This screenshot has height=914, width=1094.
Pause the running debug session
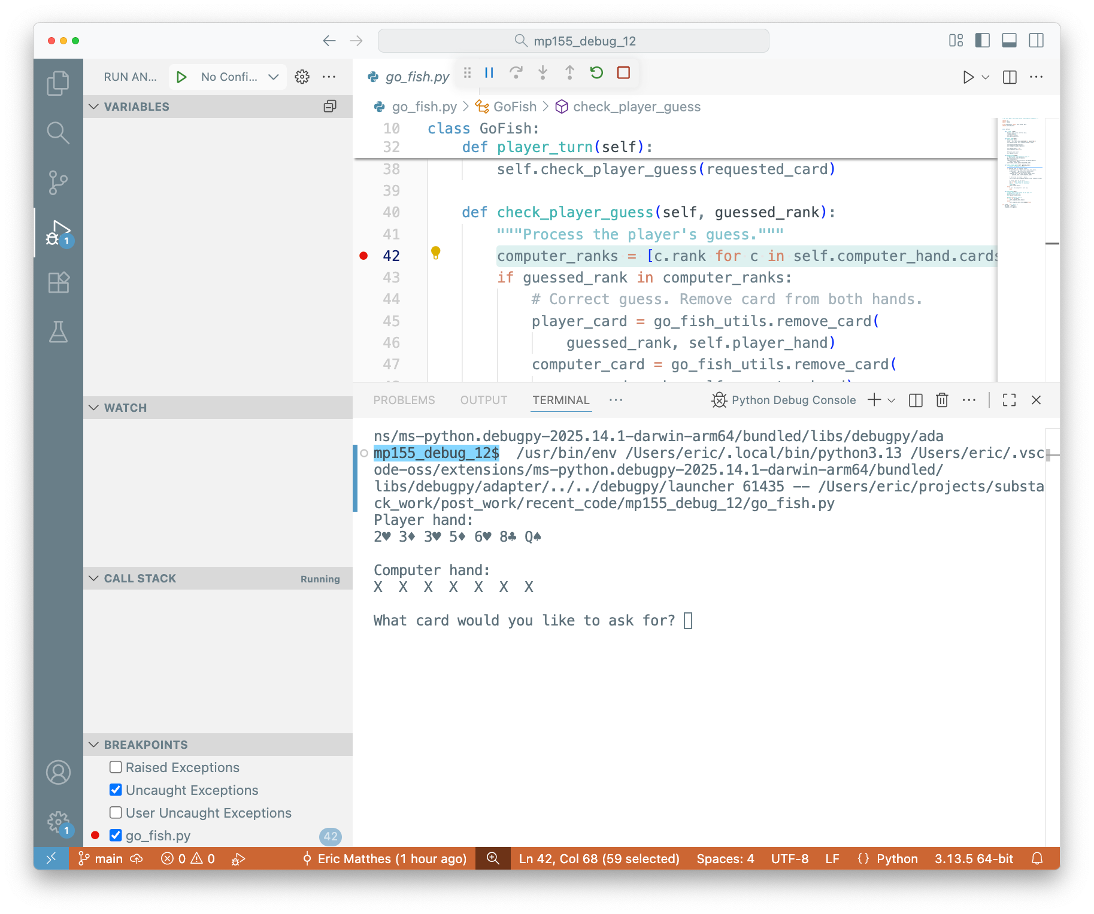click(x=489, y=72)
